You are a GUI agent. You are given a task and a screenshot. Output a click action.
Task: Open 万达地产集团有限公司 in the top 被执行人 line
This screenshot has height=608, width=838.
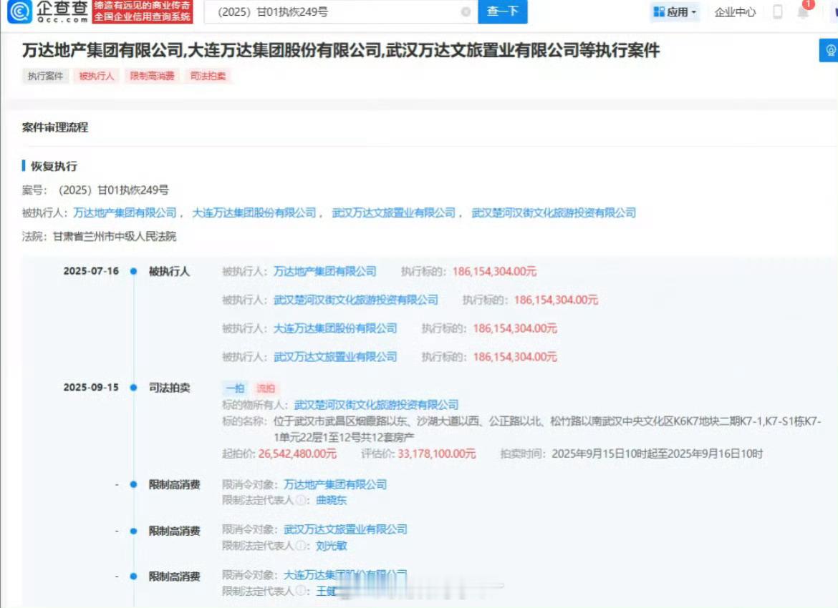pos(125,212)
